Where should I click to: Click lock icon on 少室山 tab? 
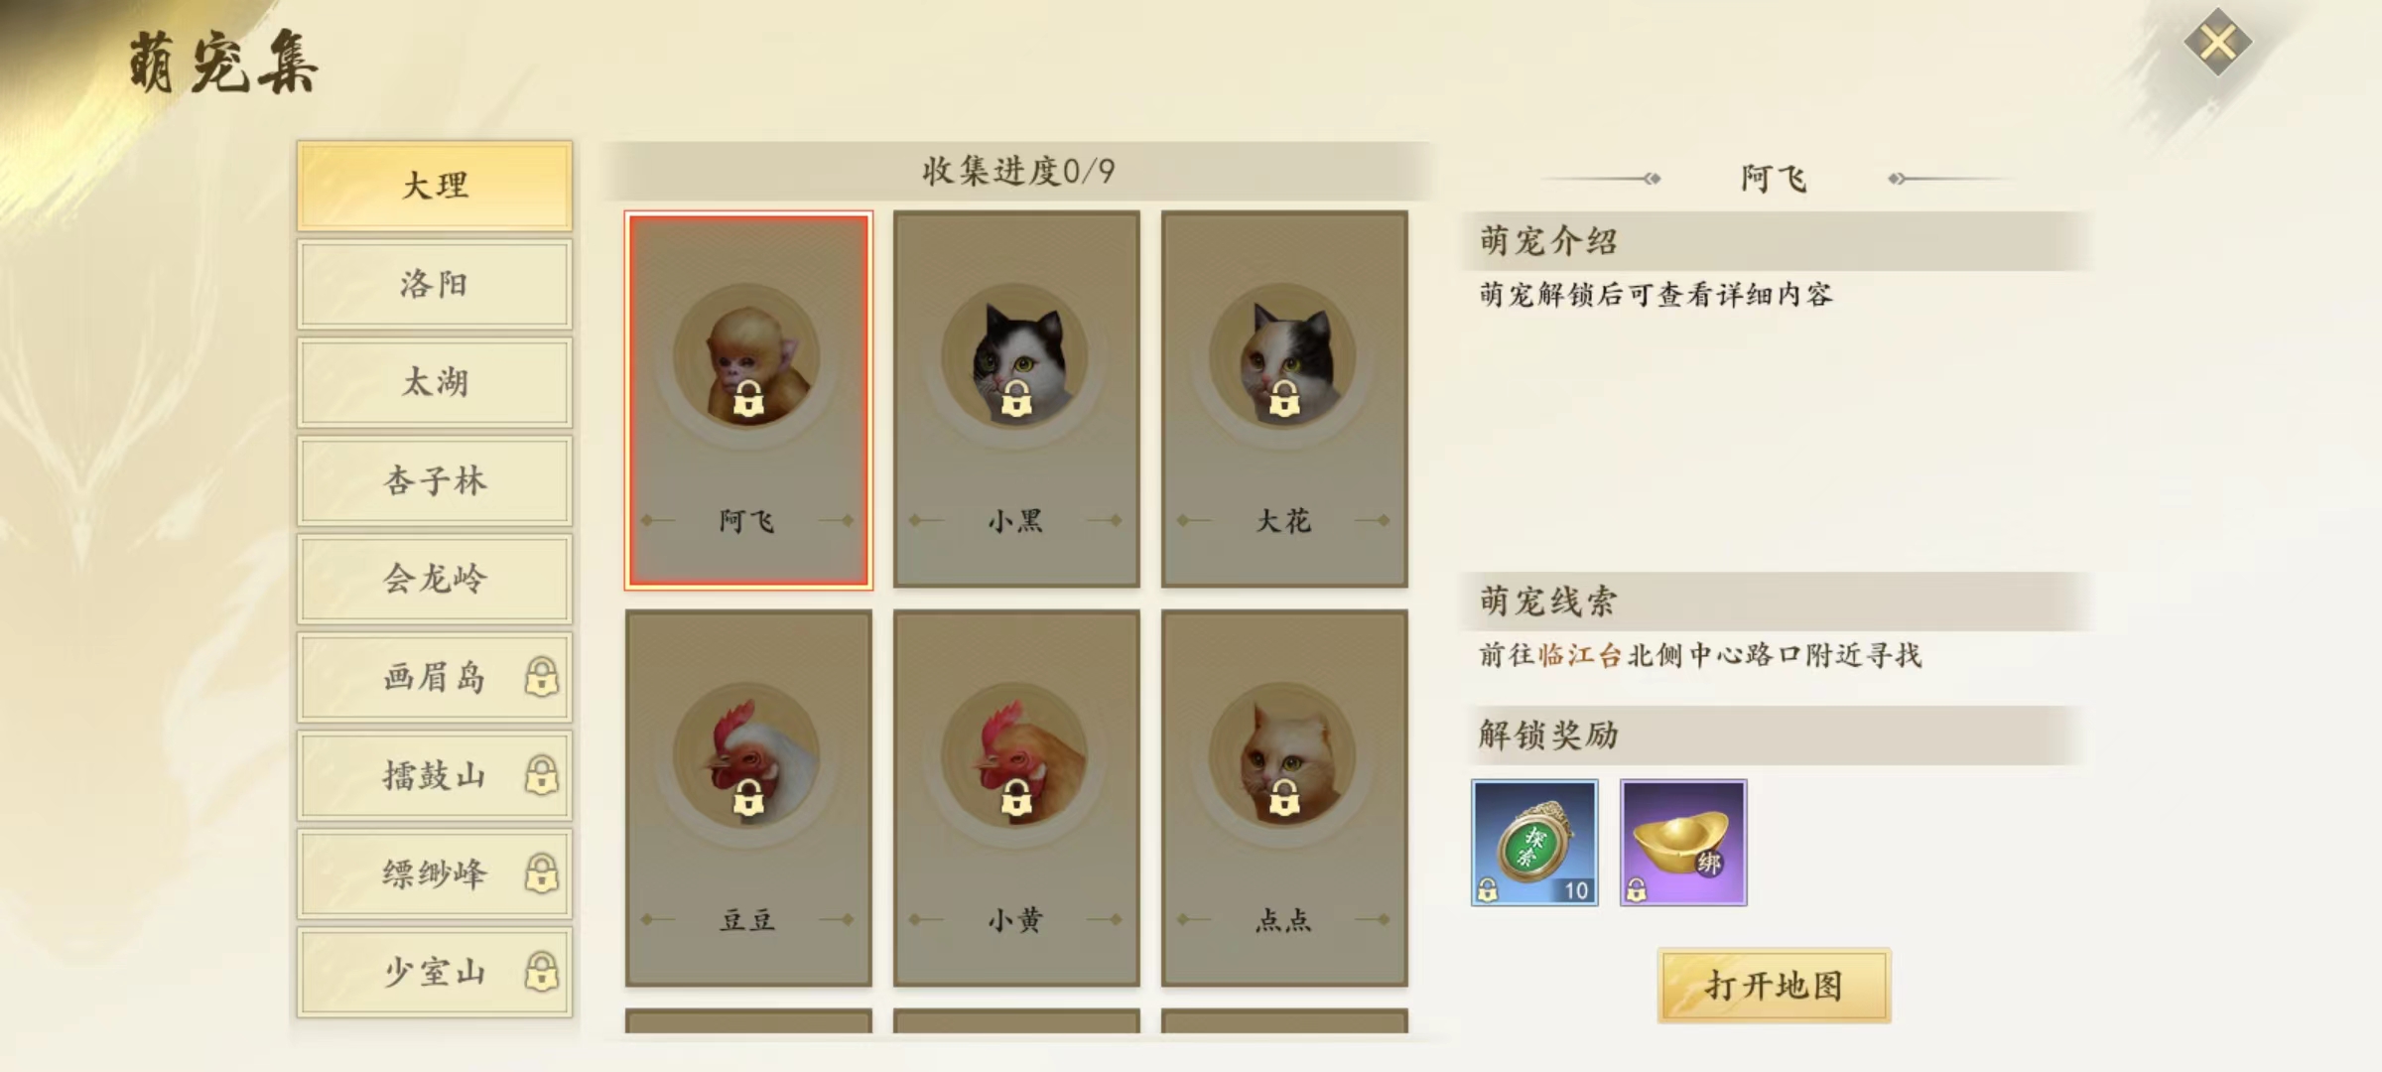[541, 972]
